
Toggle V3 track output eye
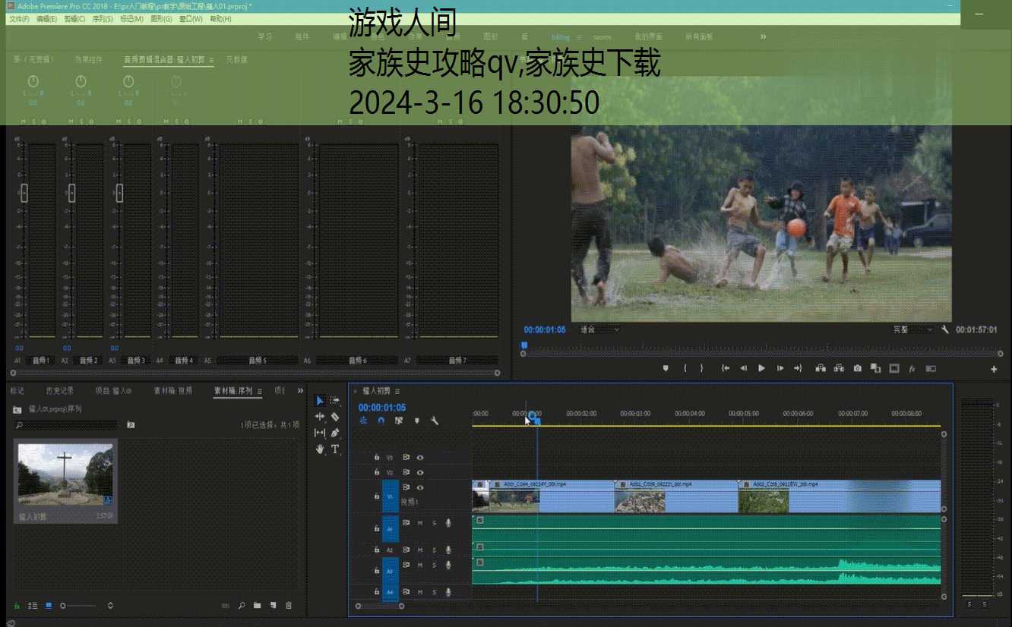click(420, 458)
